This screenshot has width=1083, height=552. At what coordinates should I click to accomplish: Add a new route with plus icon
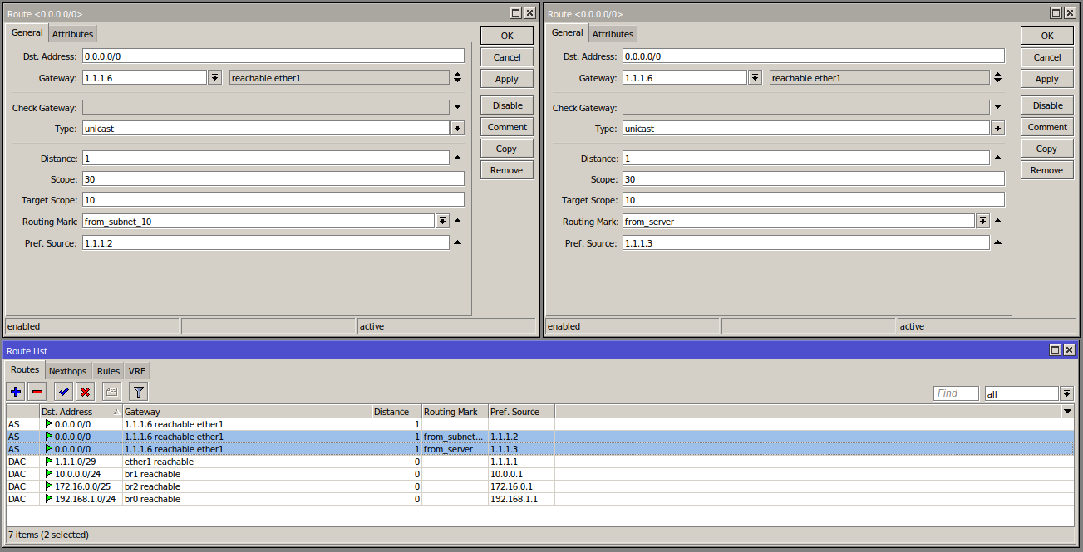16,392
